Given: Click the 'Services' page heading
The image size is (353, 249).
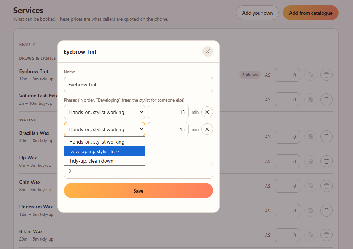Looking at the screenshot, I should (x=28, y=10).
